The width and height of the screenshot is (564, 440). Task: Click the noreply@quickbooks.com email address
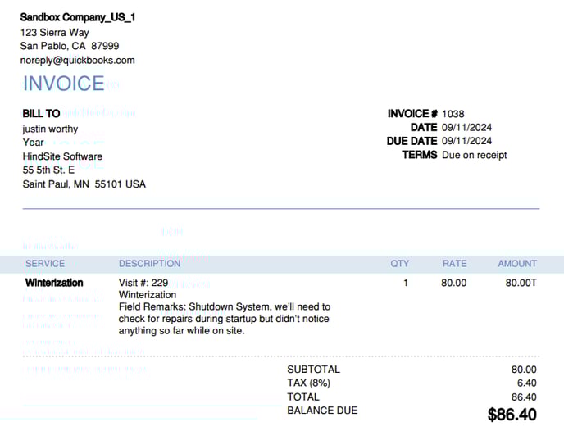(77, 61)
